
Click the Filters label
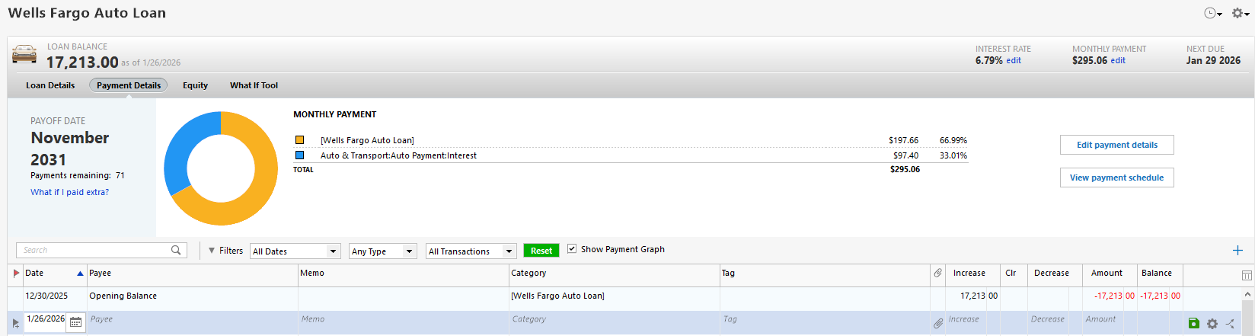[x=231, y=250]
